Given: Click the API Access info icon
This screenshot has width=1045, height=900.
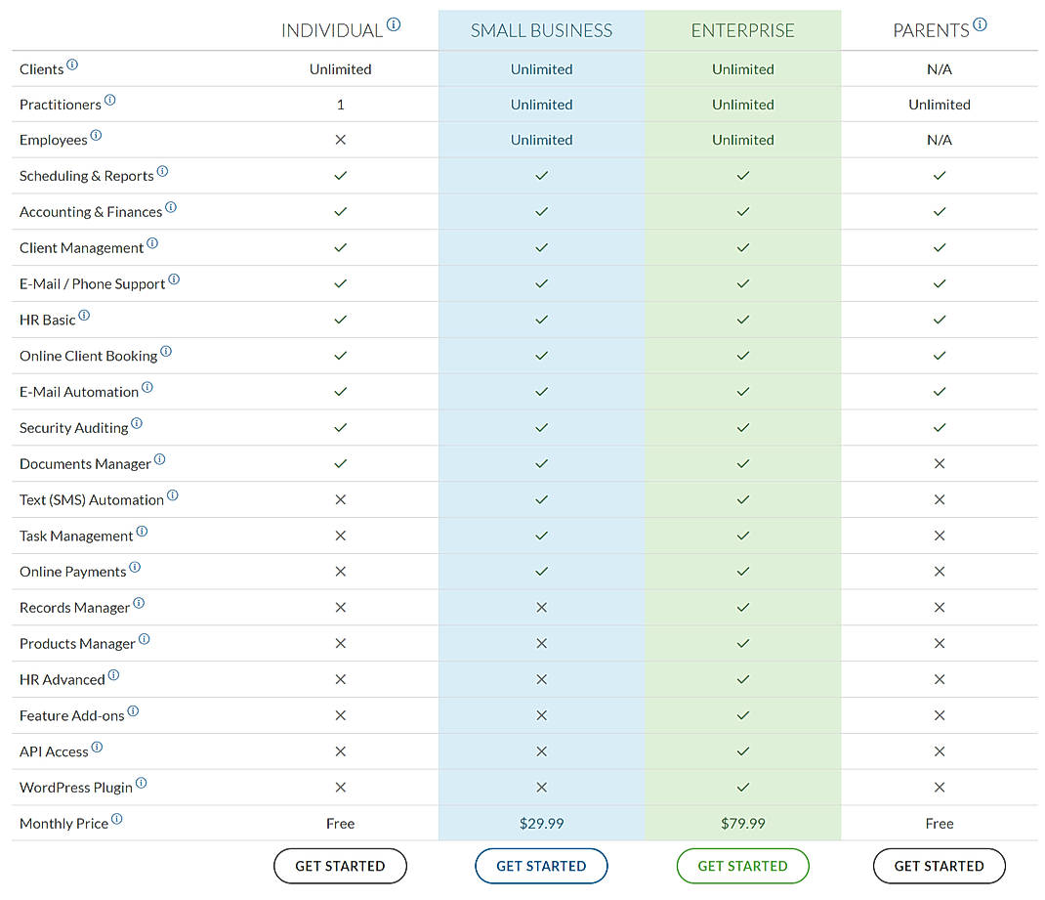Looking at the screenshot, I should point(99,745).
